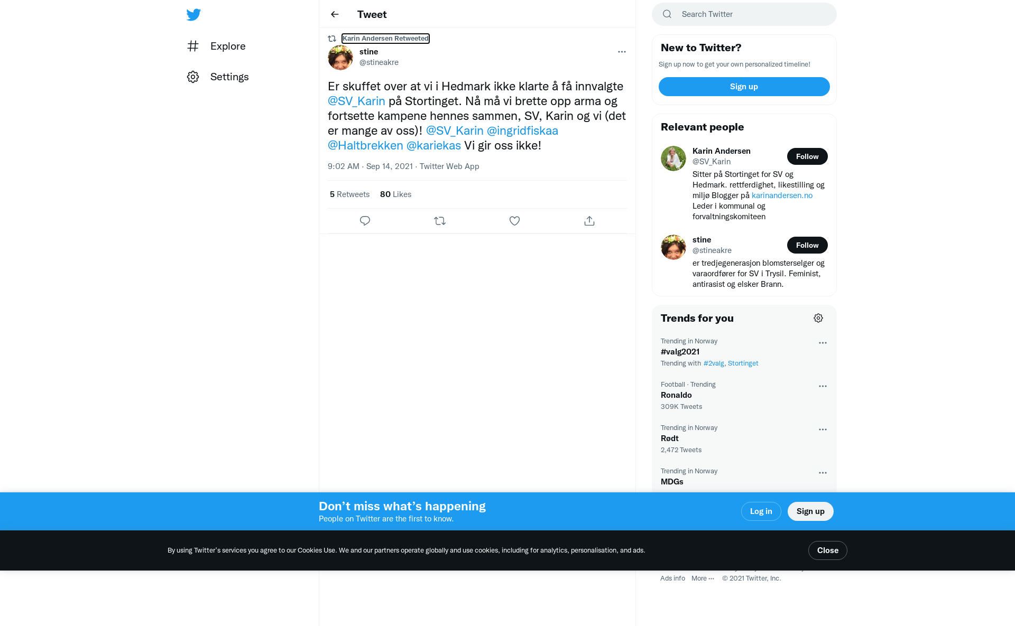Reply to the tweet with the comment icon

[365, 221]
